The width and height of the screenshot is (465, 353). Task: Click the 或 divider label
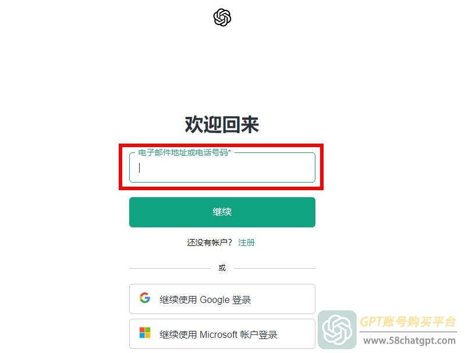coord(222,268)
